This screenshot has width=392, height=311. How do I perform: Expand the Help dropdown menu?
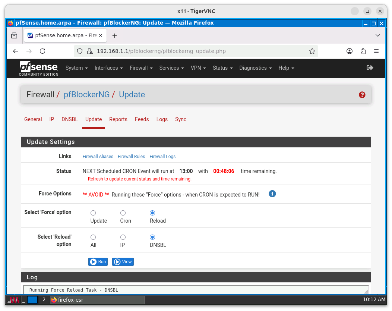[286, 68]
